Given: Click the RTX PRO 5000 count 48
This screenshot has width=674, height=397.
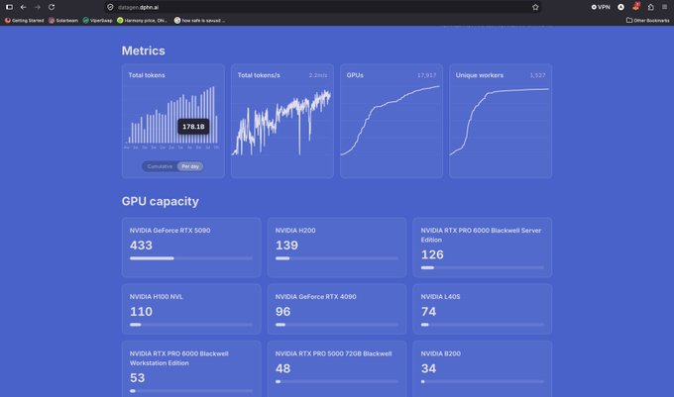Looking at the screenshot, I should 282,368.
